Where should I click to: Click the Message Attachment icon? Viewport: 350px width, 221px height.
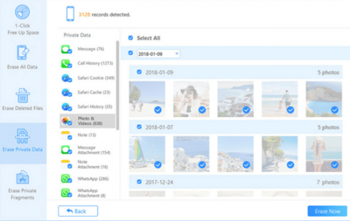click(x=66, y=150)
